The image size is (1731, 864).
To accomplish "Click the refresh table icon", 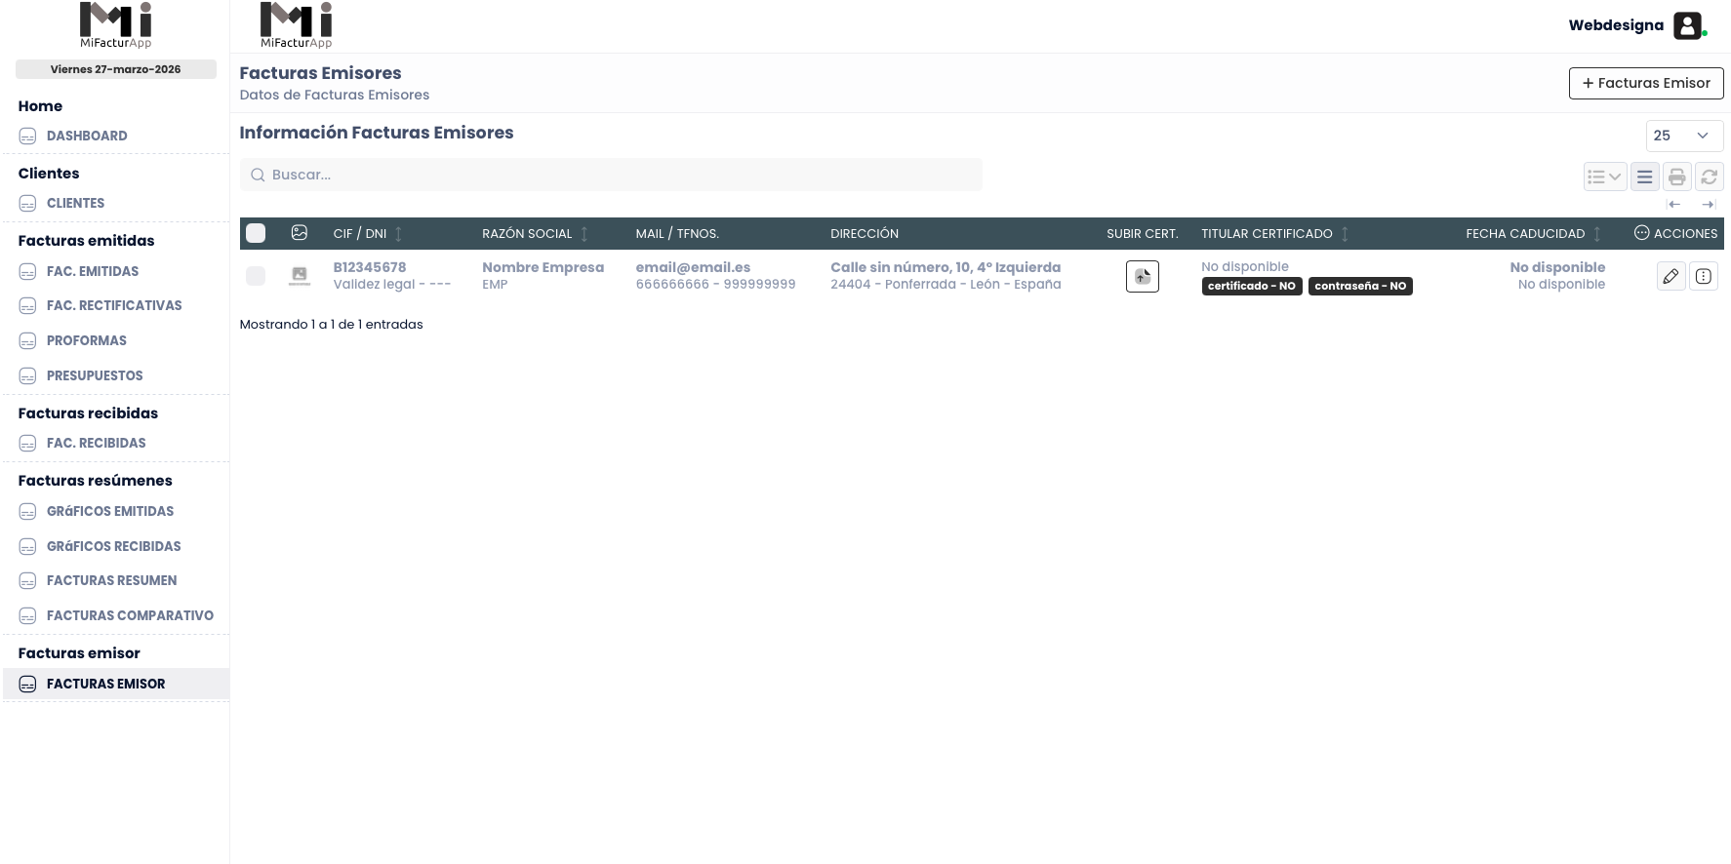I will [x=1709, y=177].
